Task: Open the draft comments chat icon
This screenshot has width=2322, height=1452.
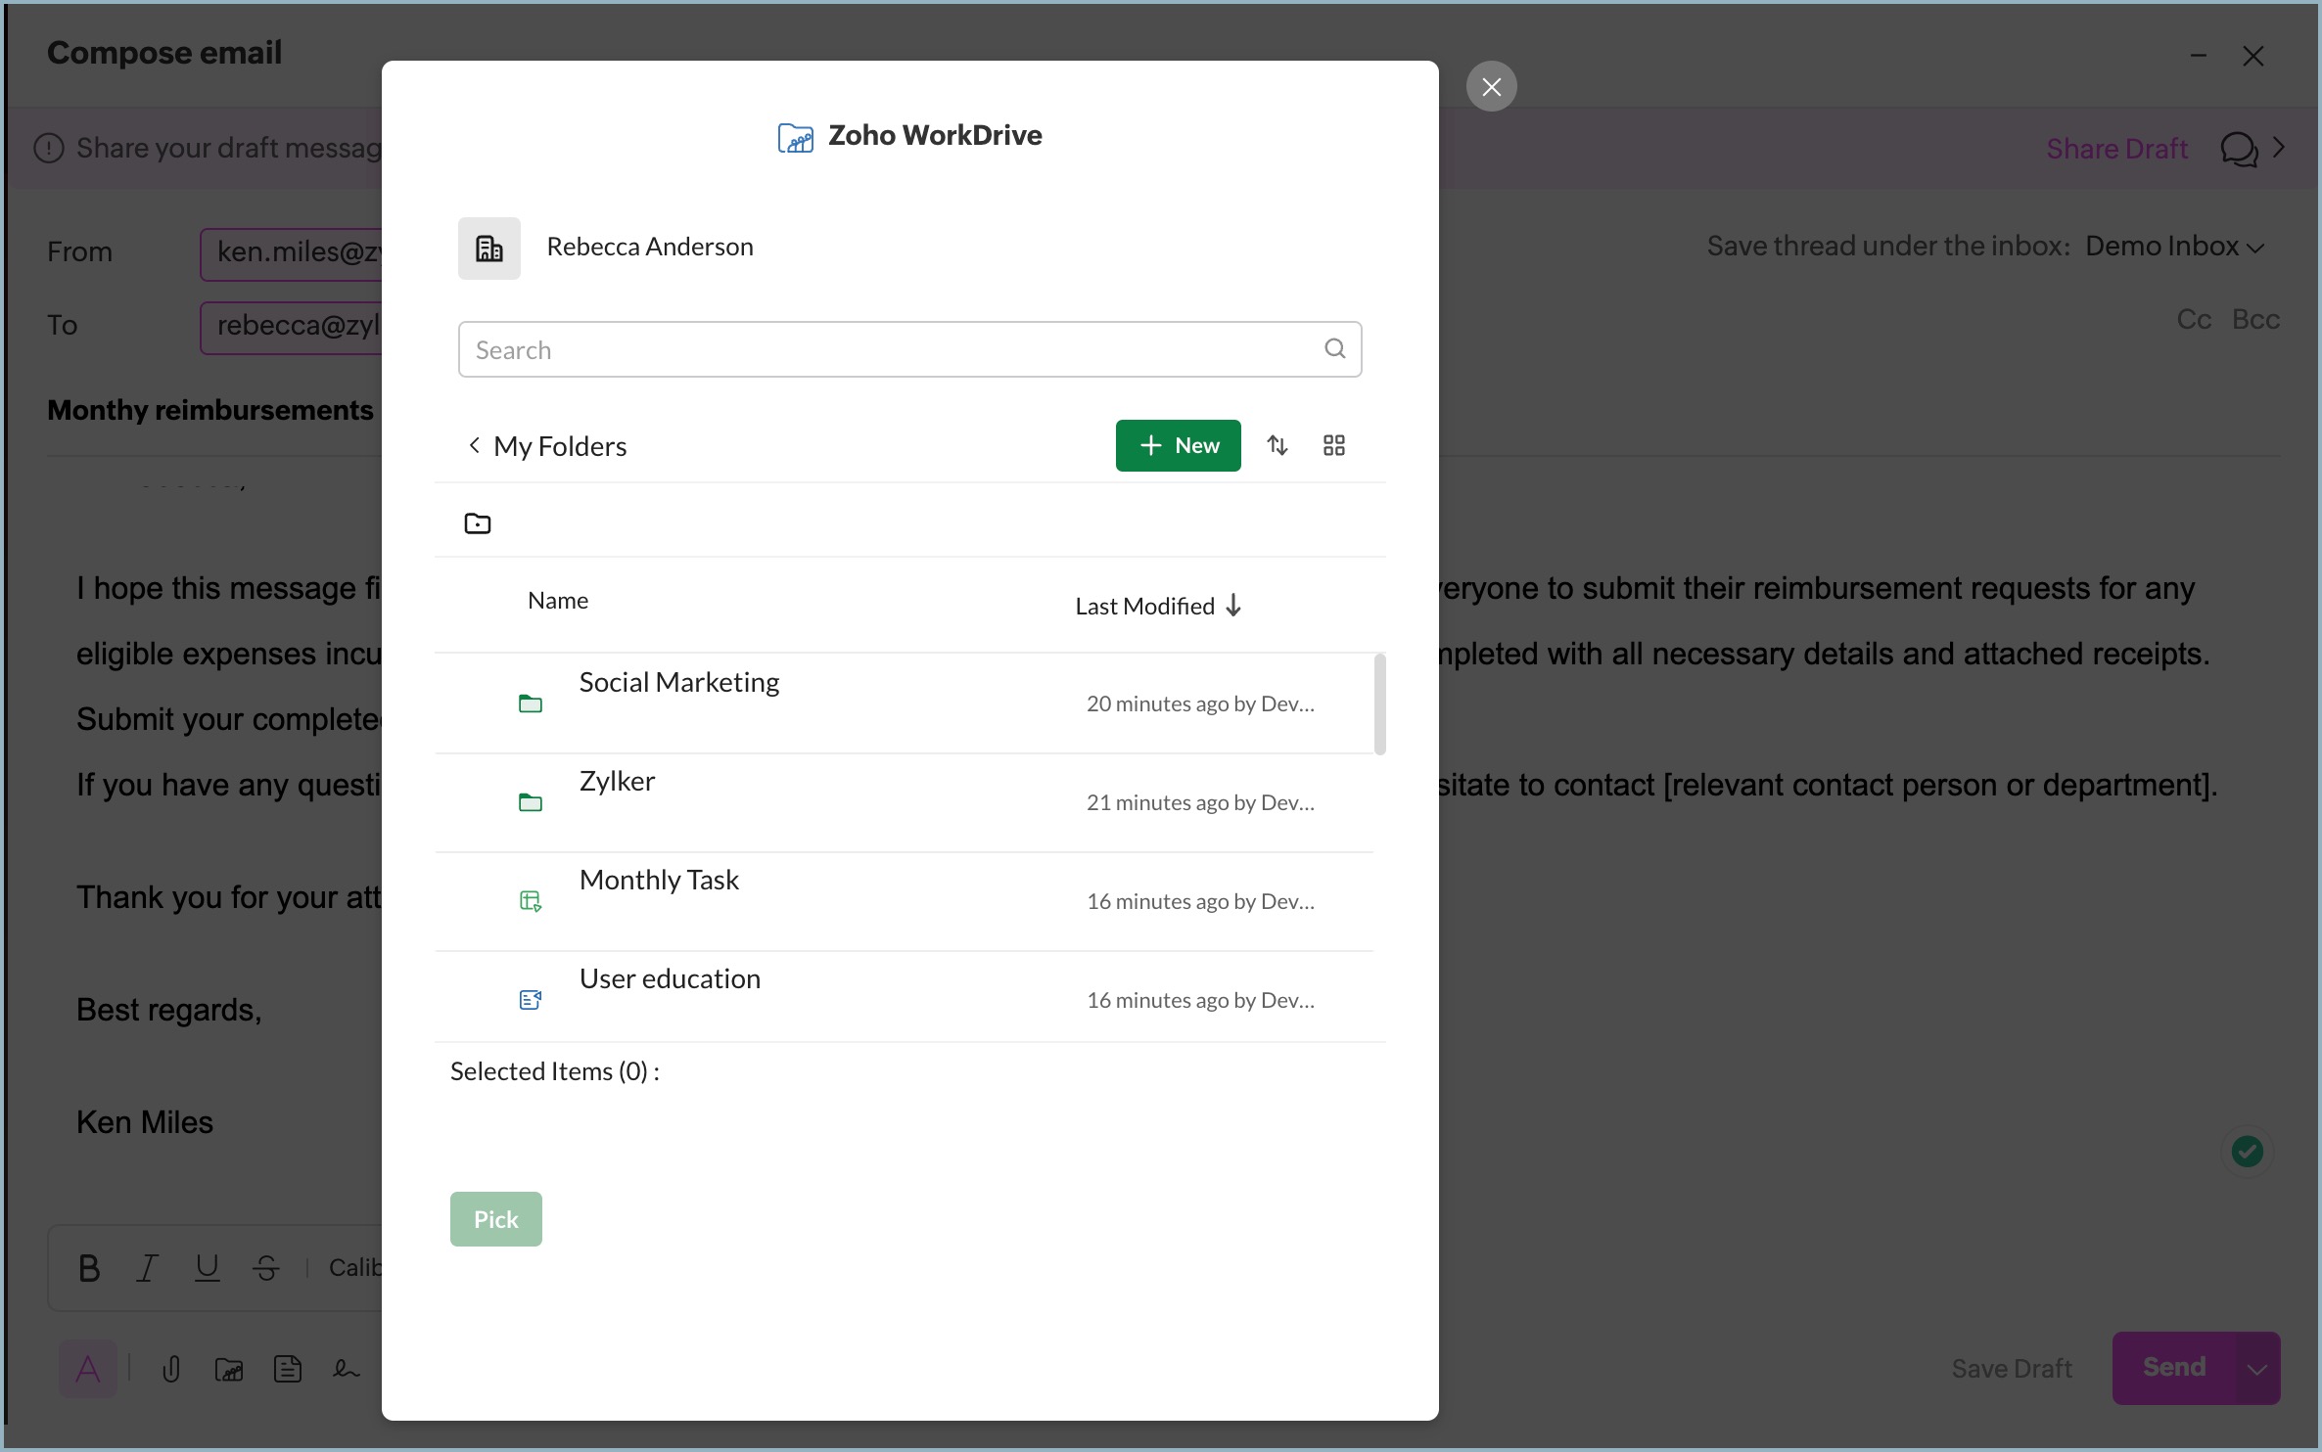Action: point(2238,149)
